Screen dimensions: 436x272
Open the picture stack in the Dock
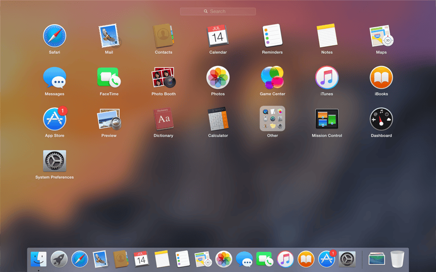pyautogui.click(x=377, y=259)
